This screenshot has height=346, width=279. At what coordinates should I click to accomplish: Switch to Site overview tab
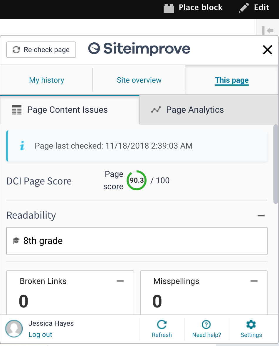[x=139, y=80]
